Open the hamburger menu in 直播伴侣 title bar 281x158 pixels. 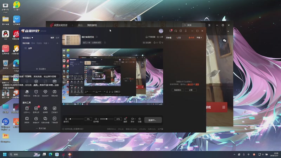[186, 31]
